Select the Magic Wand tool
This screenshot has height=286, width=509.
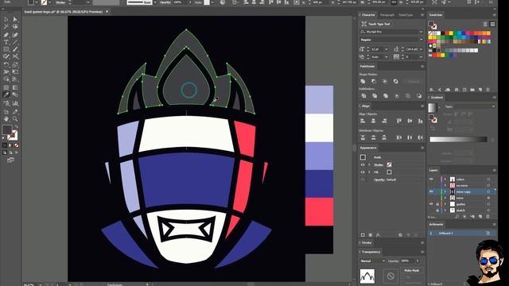coord(6,27)
